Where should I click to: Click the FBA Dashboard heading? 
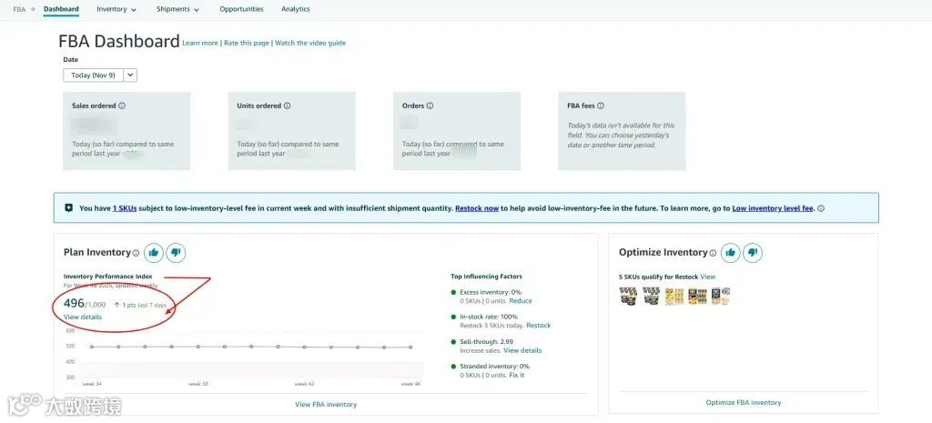tap(119, 41)
